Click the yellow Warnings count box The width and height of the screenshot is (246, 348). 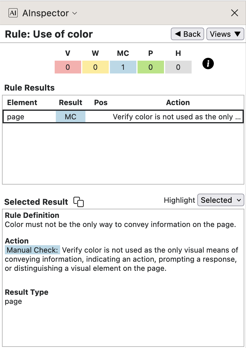(x=95, y=67)
